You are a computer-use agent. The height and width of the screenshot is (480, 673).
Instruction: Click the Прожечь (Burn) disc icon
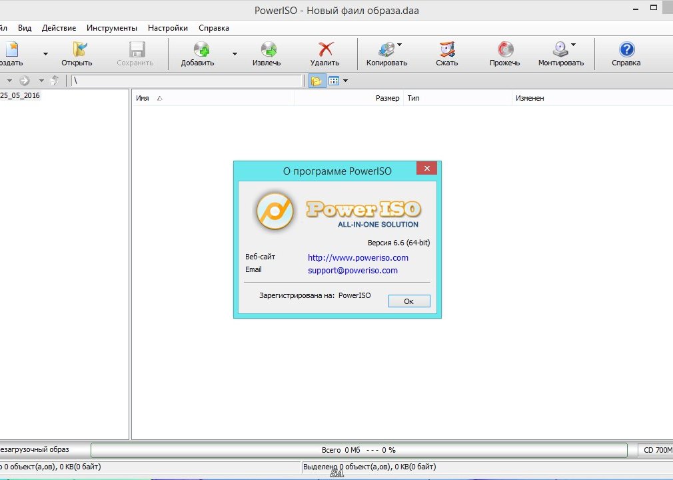505,49
